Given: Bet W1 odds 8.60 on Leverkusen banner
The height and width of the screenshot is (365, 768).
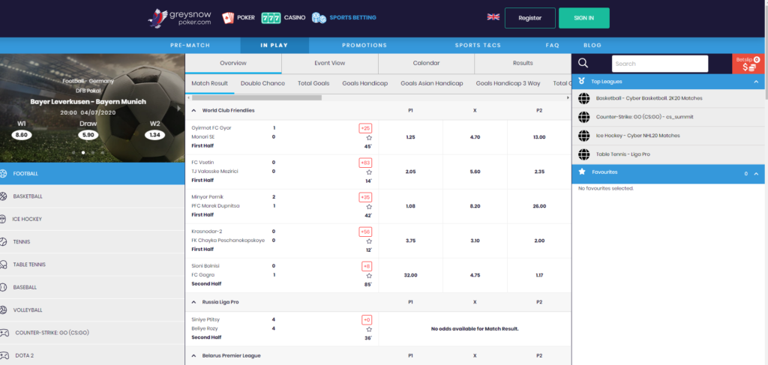Looking at the screenshot, I should (22, 135).
